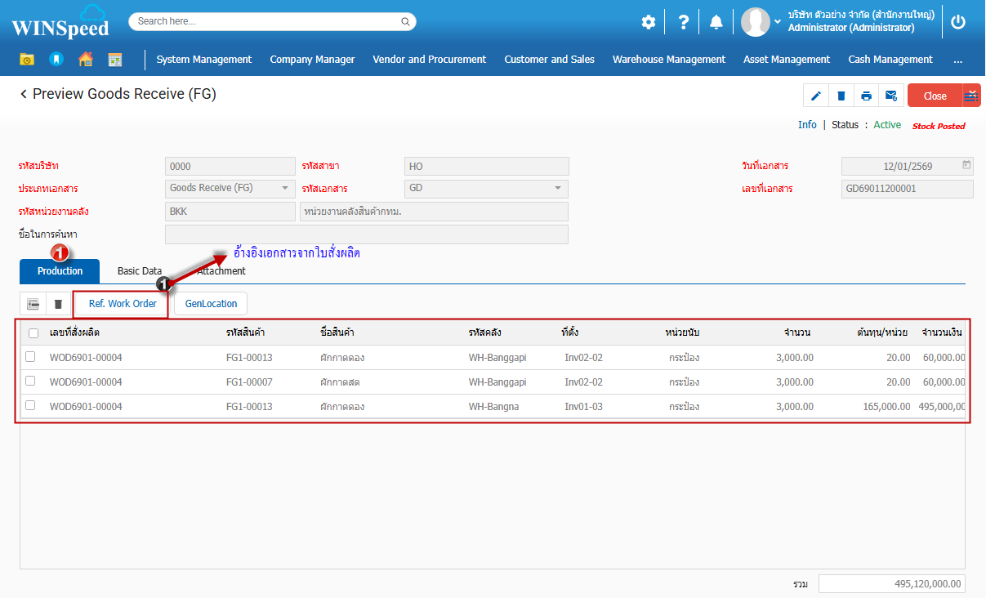Click the send email icon
The width and height of the screenshot is (986, 598).
coord(891,96)
